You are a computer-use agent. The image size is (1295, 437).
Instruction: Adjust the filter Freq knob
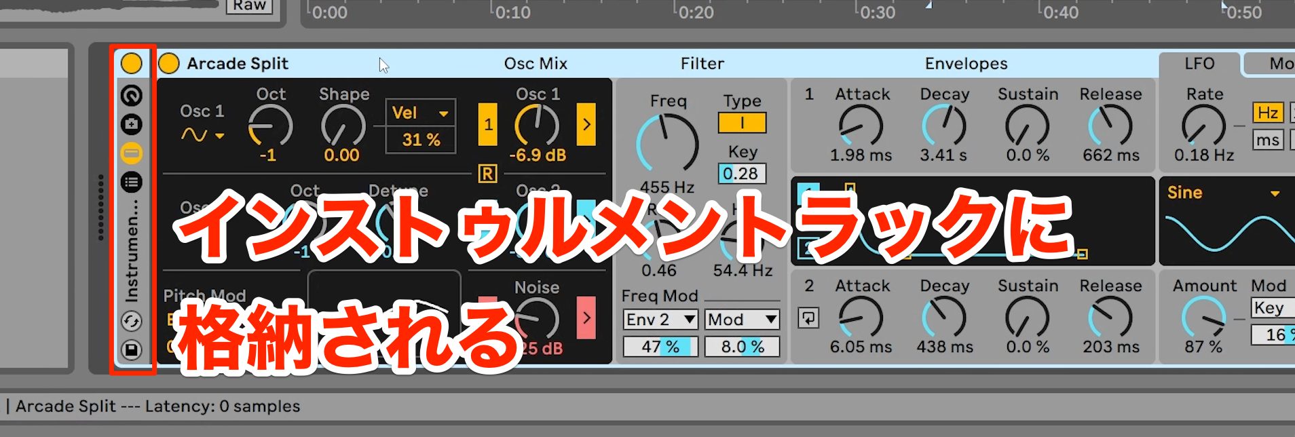click(667, 144)
